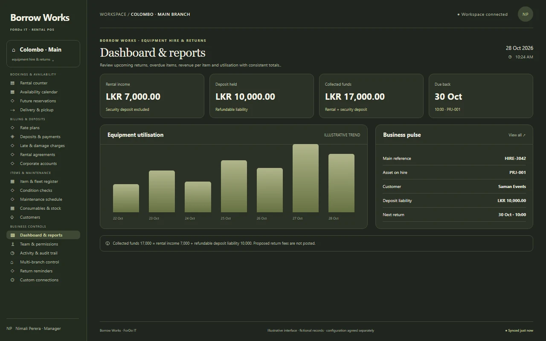Open Condition checks page
546x341 pixels.
(43, 191)
